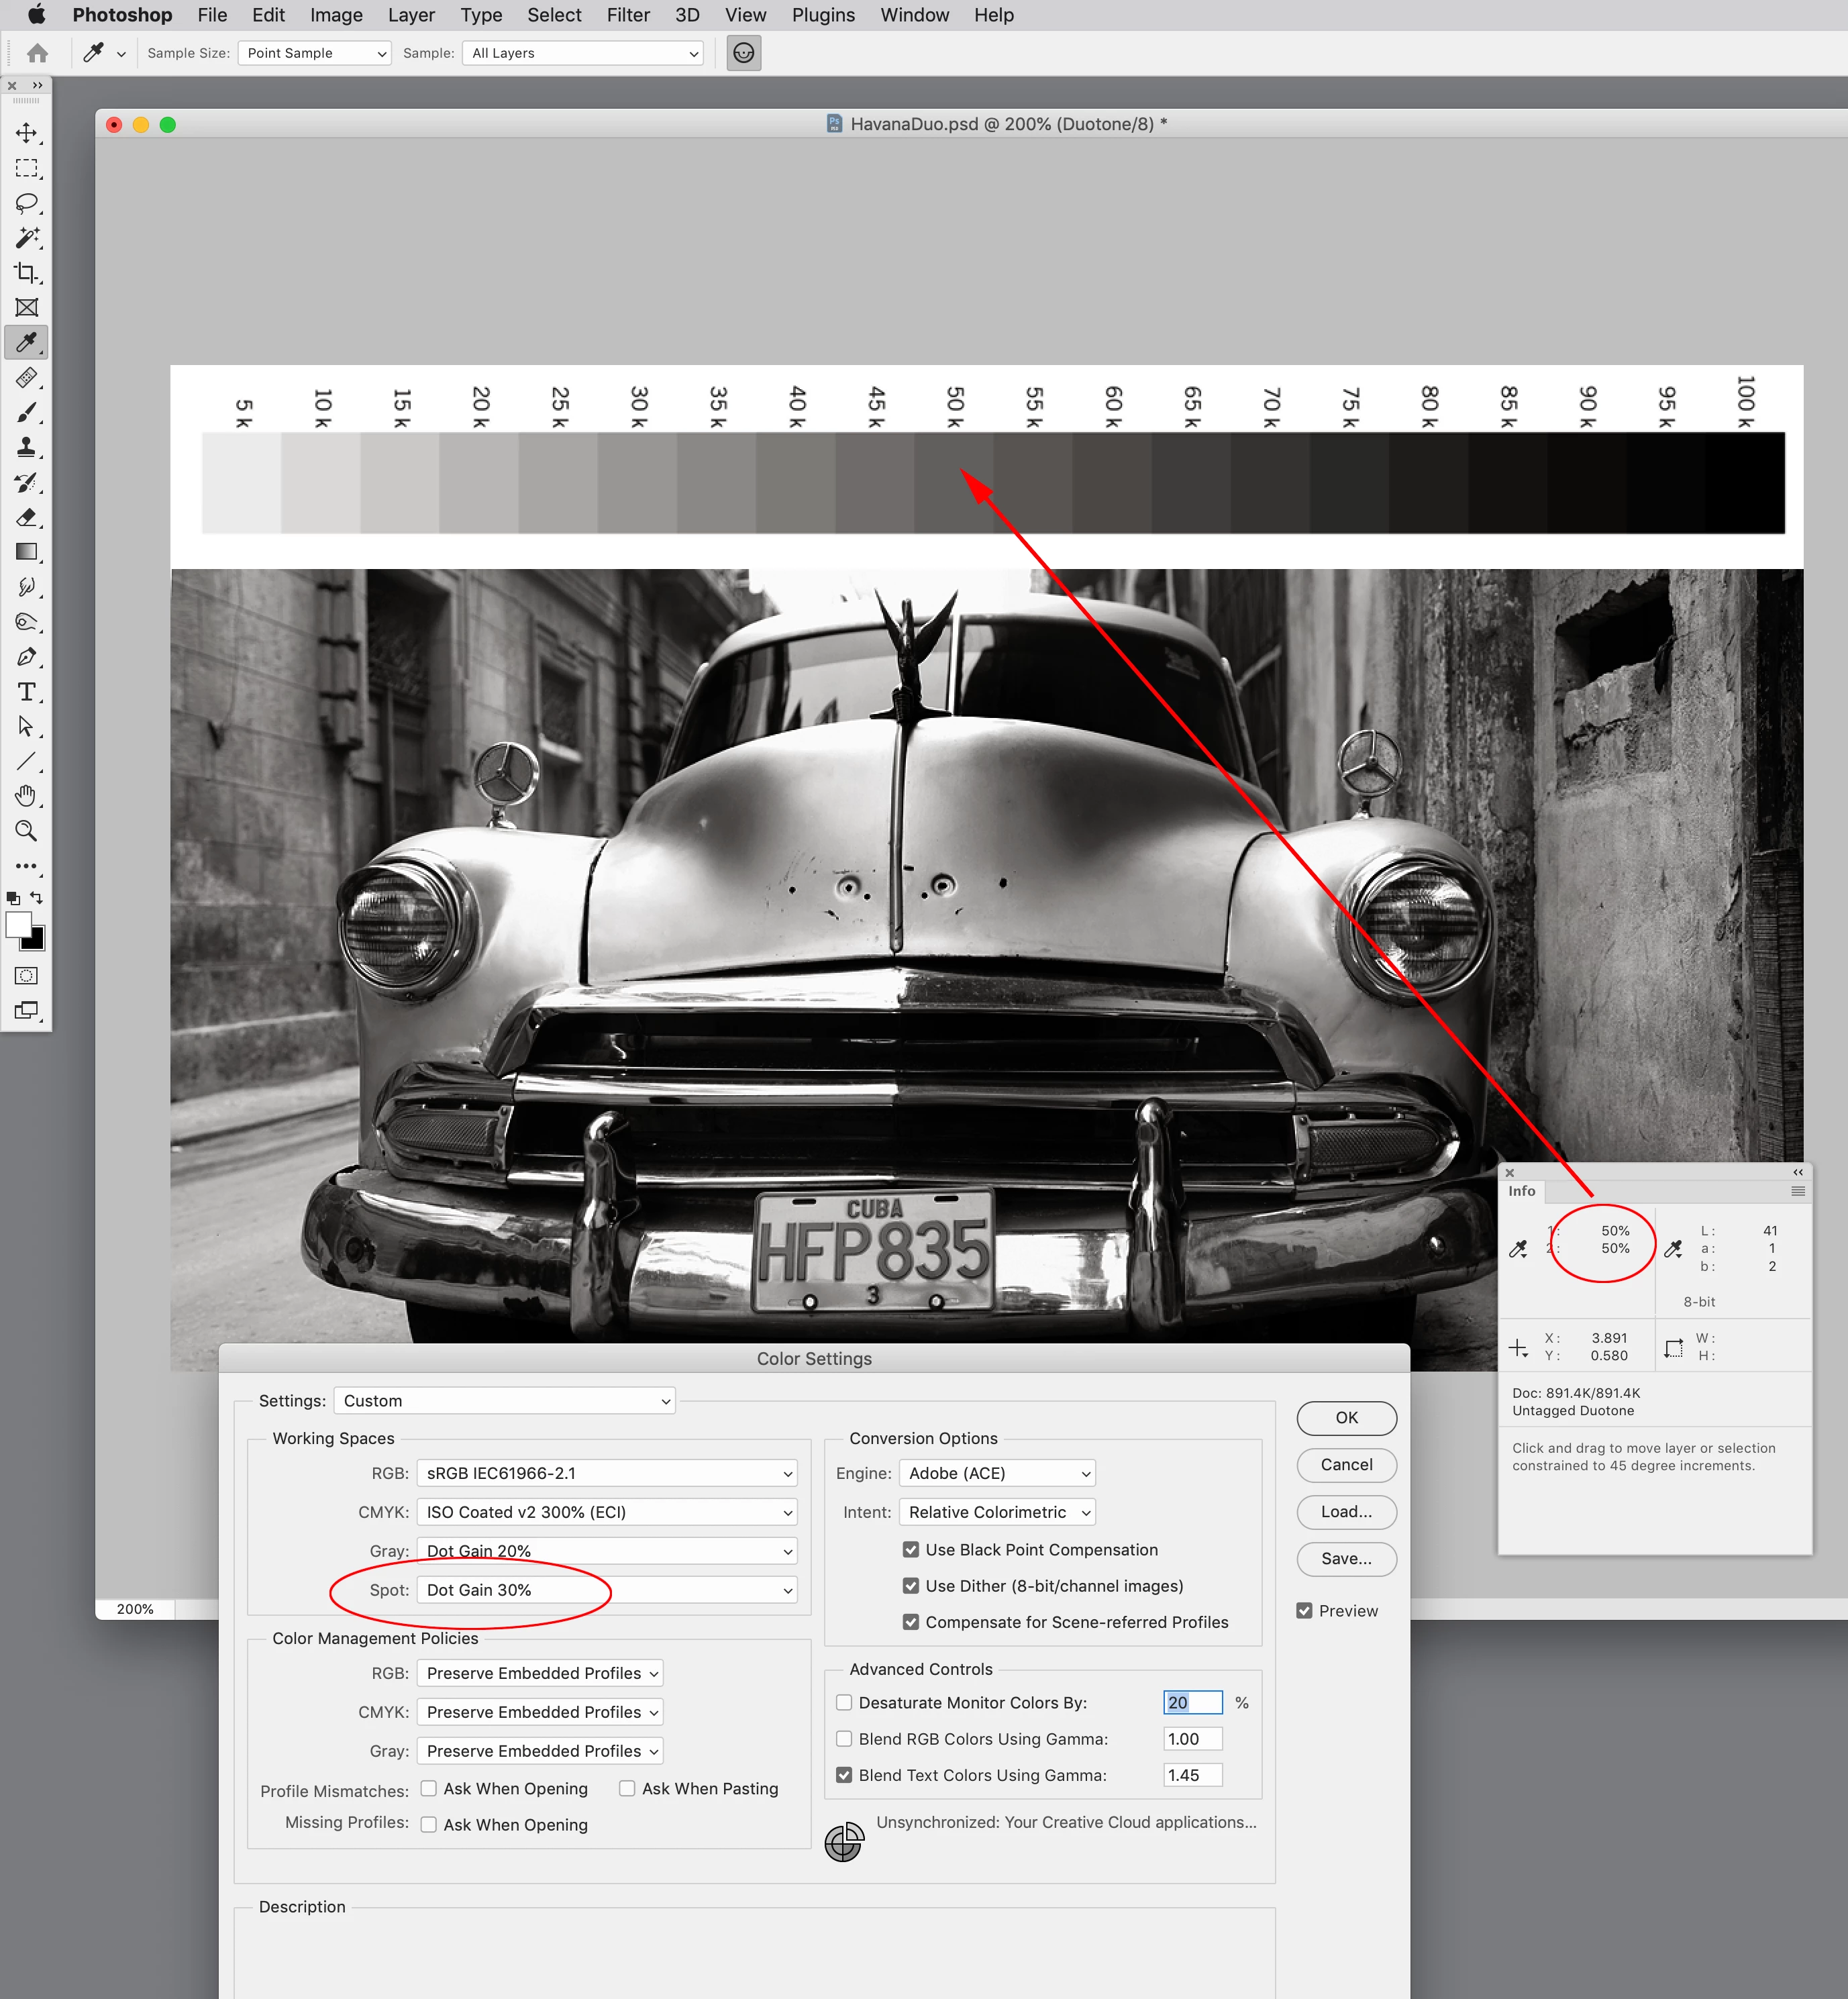Select the Clone Stamp tool
Screen dimensions: 1848x1999
(26, 447)
